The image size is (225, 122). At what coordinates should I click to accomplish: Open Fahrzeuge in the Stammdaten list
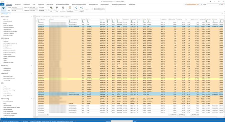coord(6,20)
